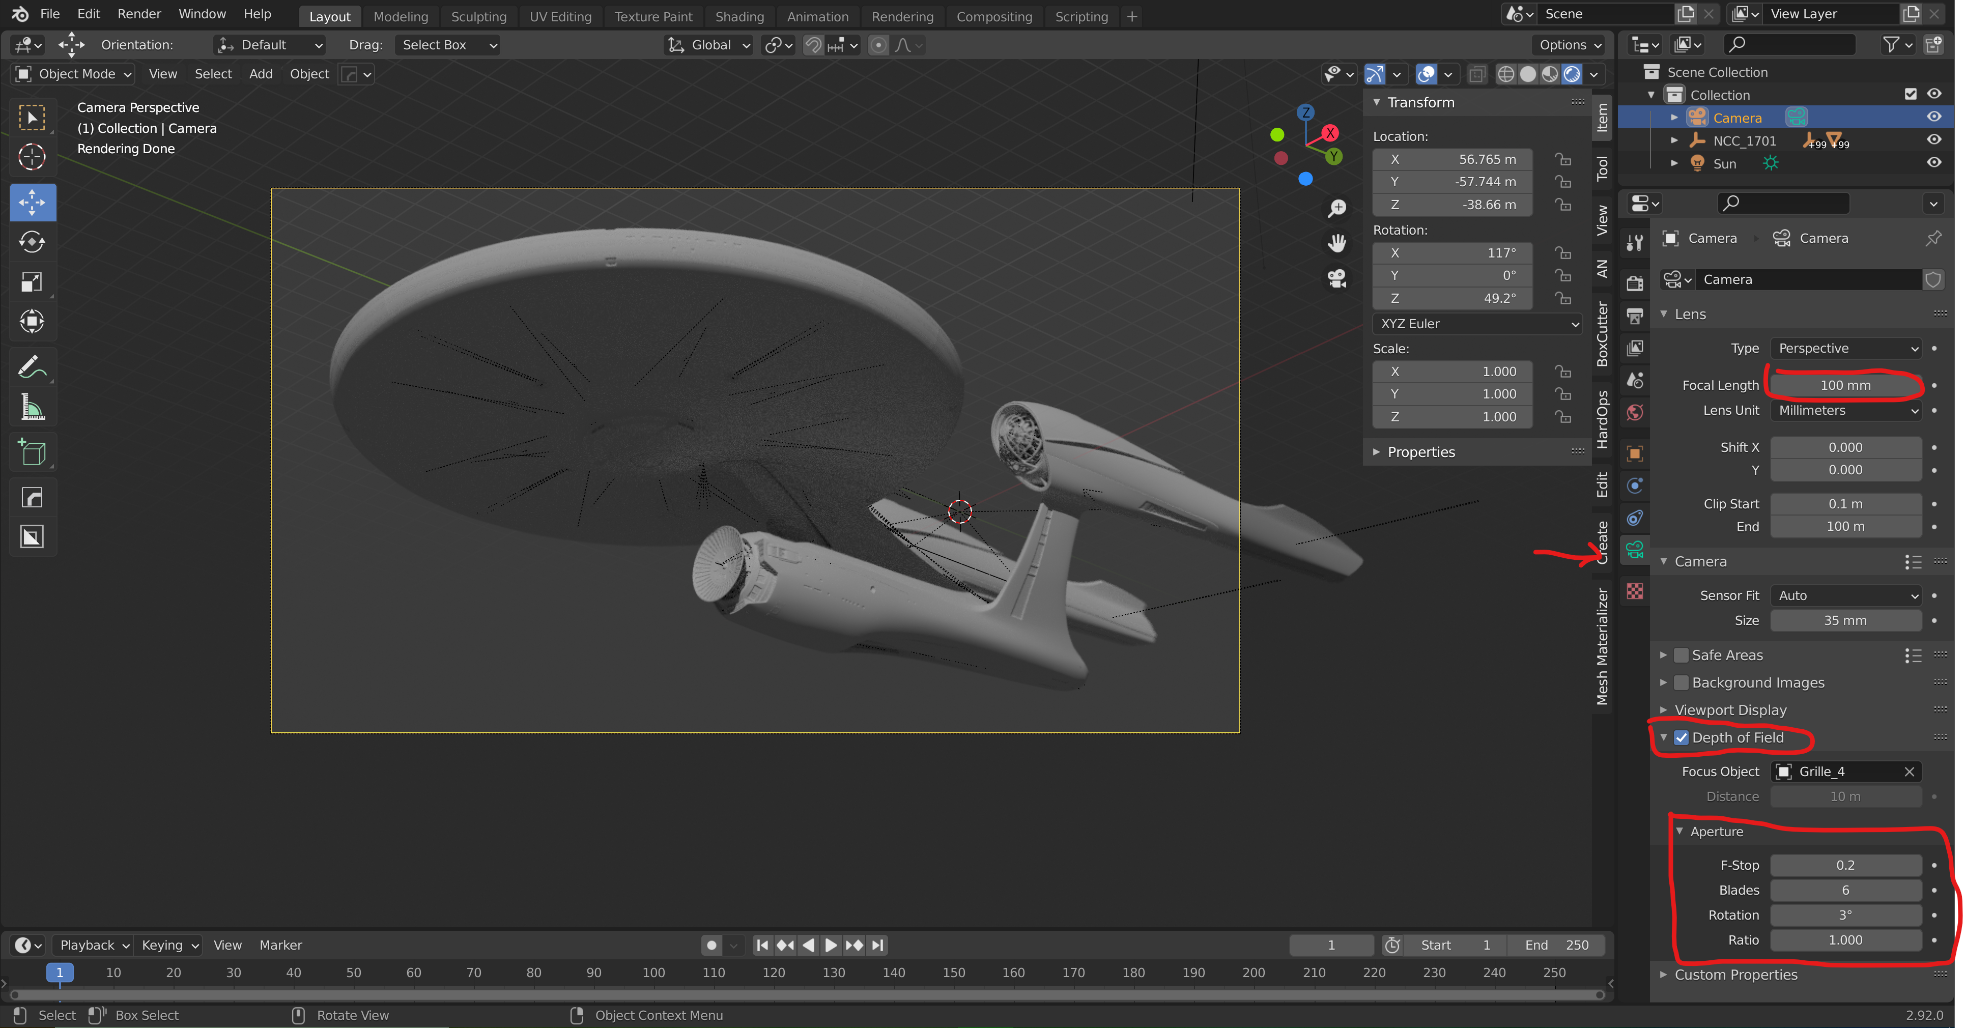Click the pin icon in properties header
The image size is (1964, 1028).
[1933, 239]
